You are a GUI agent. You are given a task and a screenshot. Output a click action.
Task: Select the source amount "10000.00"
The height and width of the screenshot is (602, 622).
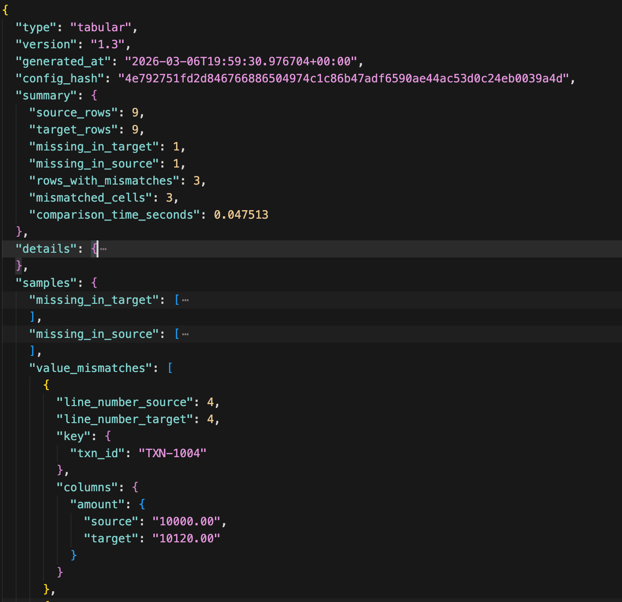coord(188,521)
